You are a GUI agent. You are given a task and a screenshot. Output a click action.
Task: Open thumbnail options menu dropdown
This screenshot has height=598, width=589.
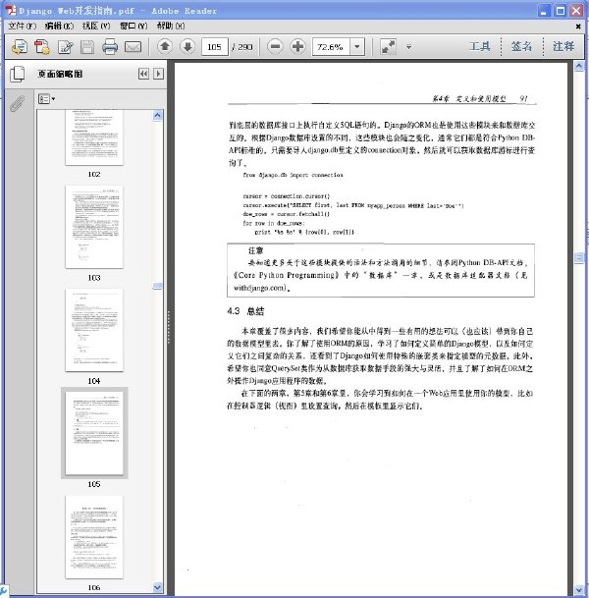click(x=47, y=99)
